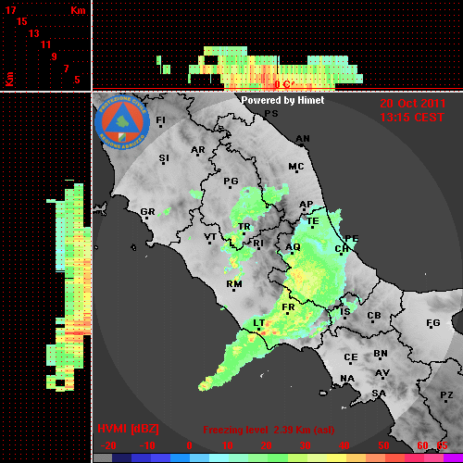Click the RM city label
Screen dimensions: 463x463
(234, 283)
